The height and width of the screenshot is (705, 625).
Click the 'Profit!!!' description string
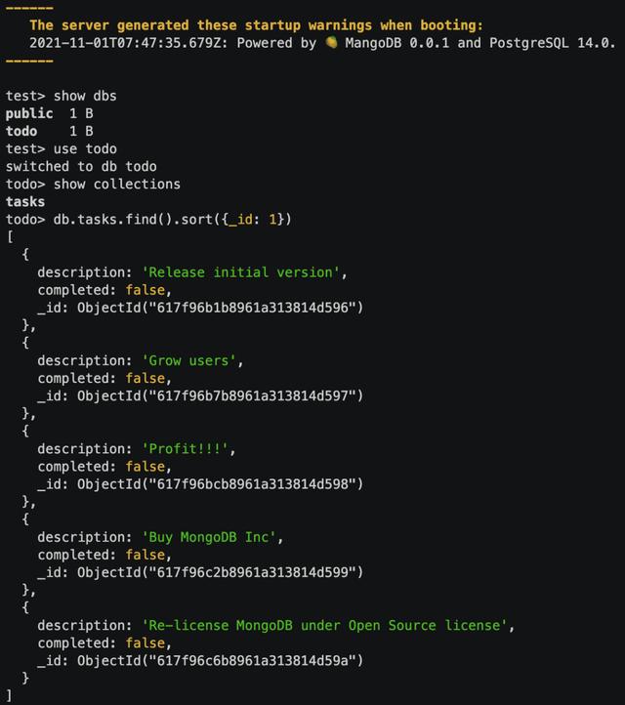(x=187, y=449)
